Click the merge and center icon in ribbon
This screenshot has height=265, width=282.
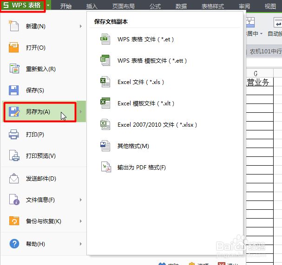(250, 22)
